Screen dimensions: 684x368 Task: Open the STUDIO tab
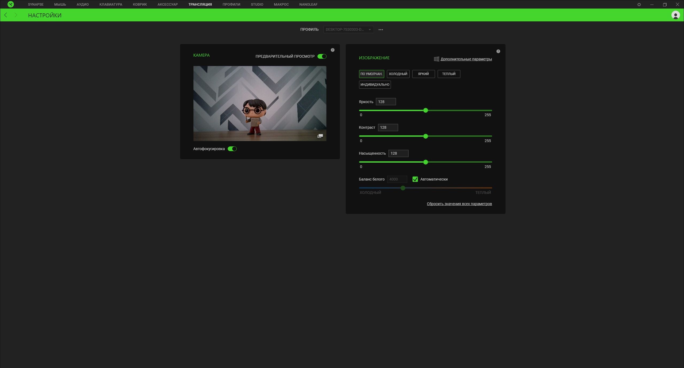click(257, 5)
